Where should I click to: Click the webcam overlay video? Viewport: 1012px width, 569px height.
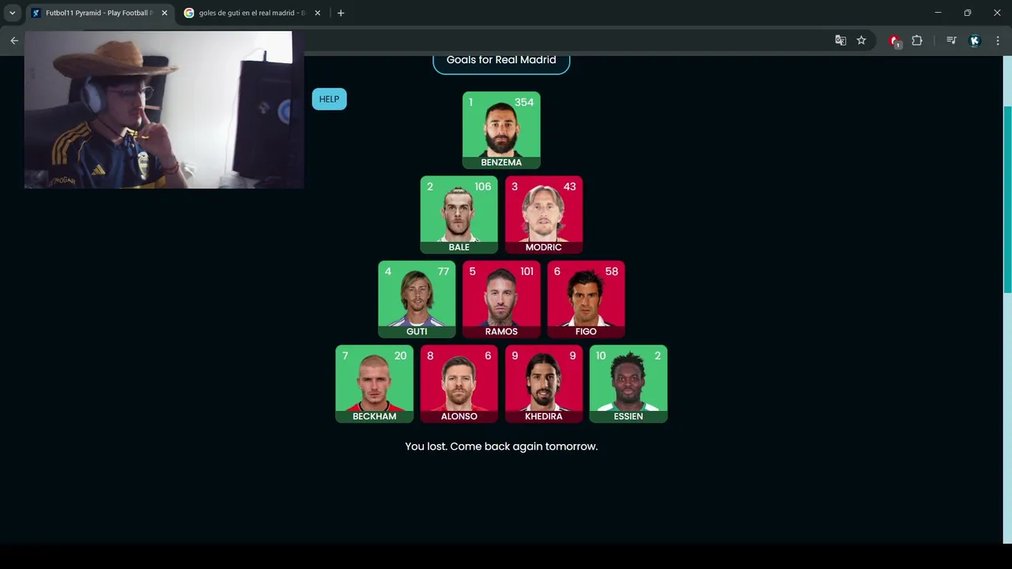coord(164,110)
